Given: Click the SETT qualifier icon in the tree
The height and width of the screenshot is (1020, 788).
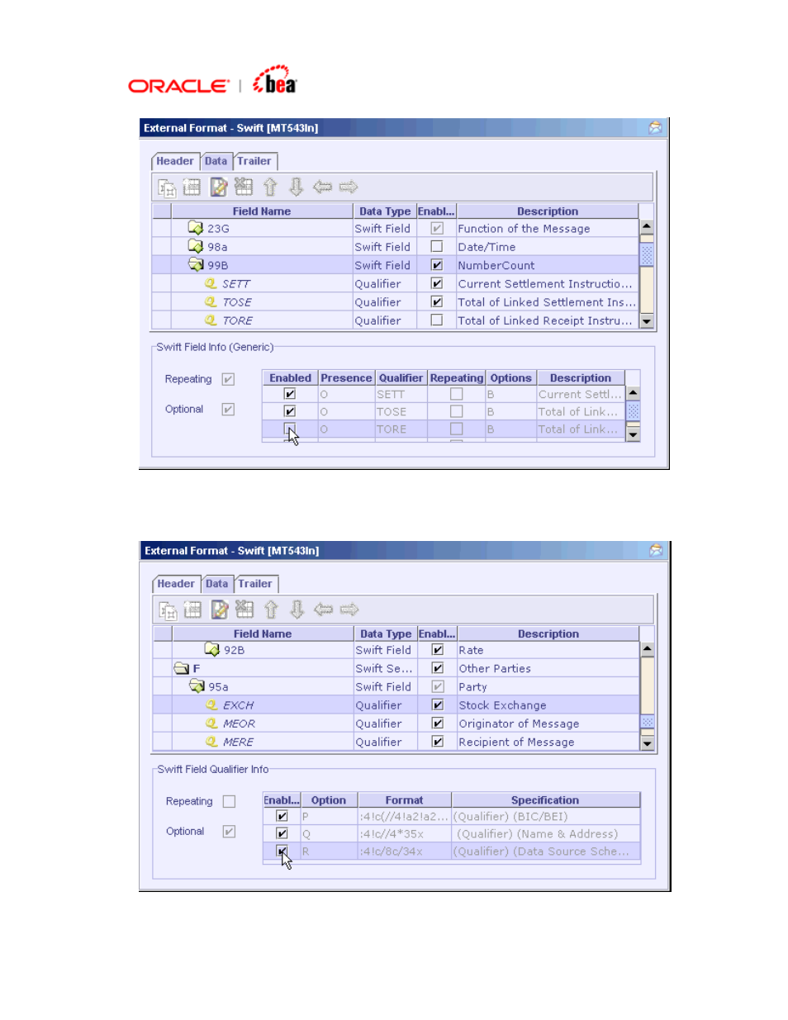Looking at the screenshot, I should coord(211,283).
